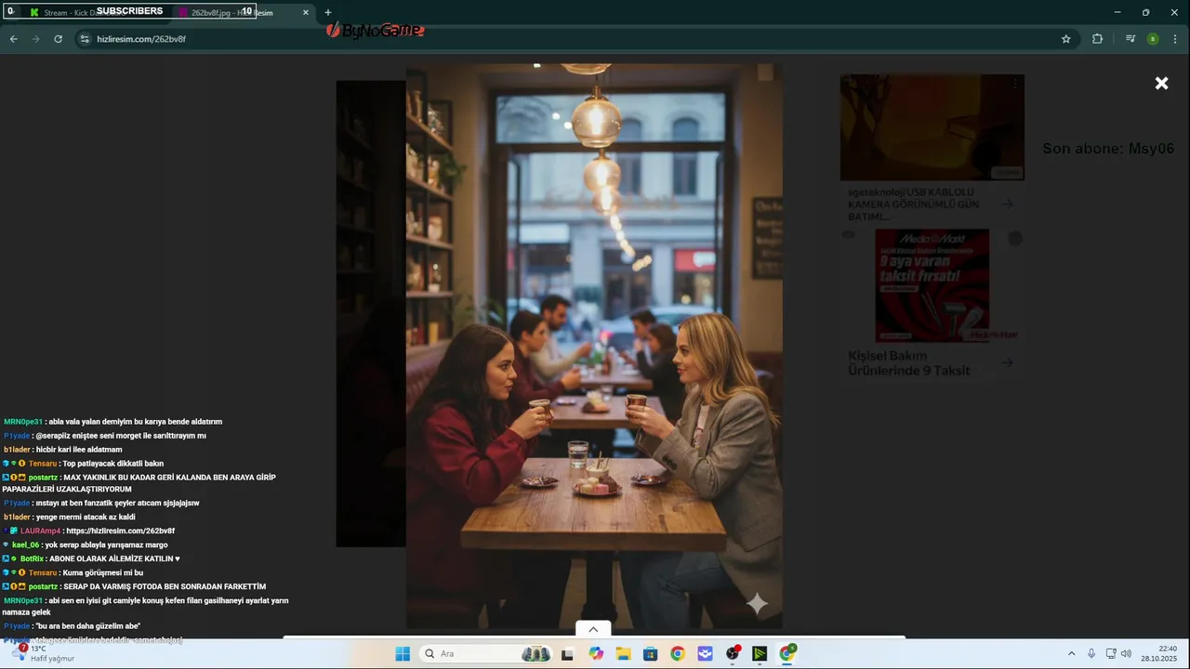This screenshot has width=1190, height=669.
Task: Open a new browser tab
Action: (327, 12)
